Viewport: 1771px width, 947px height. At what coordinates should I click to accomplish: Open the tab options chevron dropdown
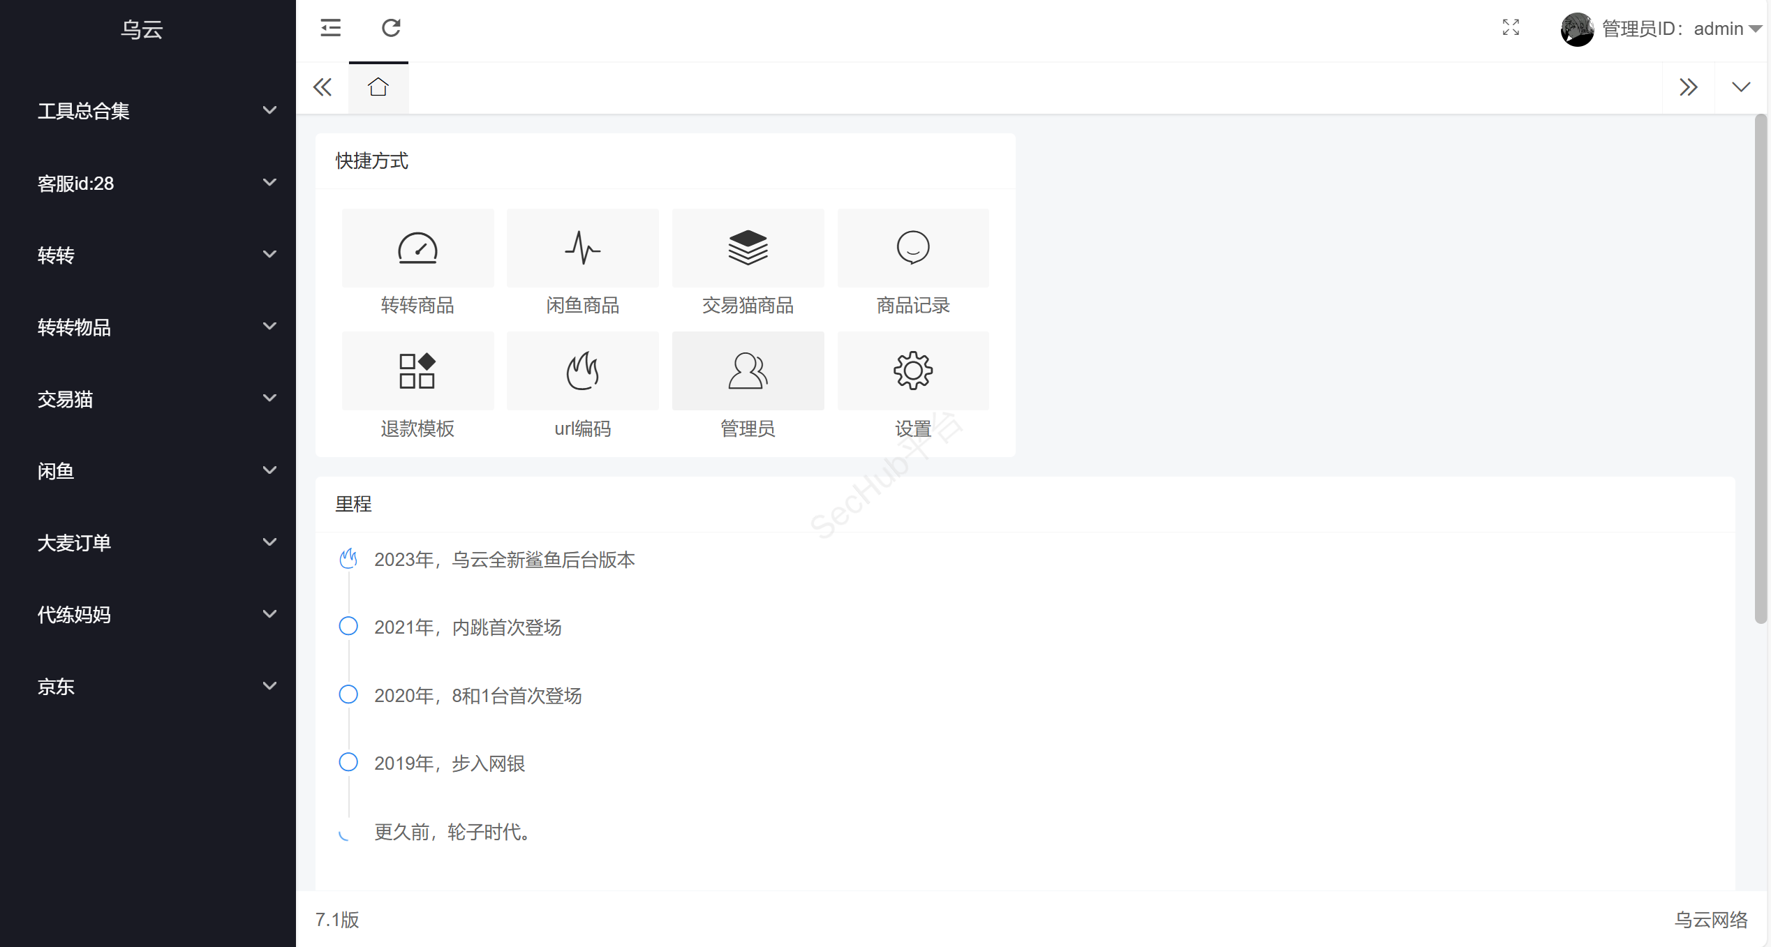pyautogui.click(x=1741, y=87)
